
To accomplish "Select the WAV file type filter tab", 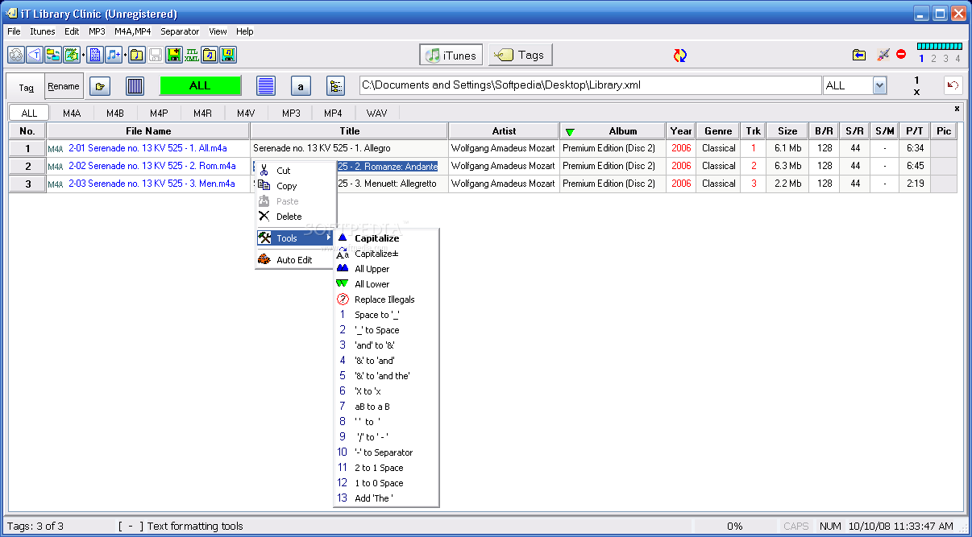I will tap(377, 113).
